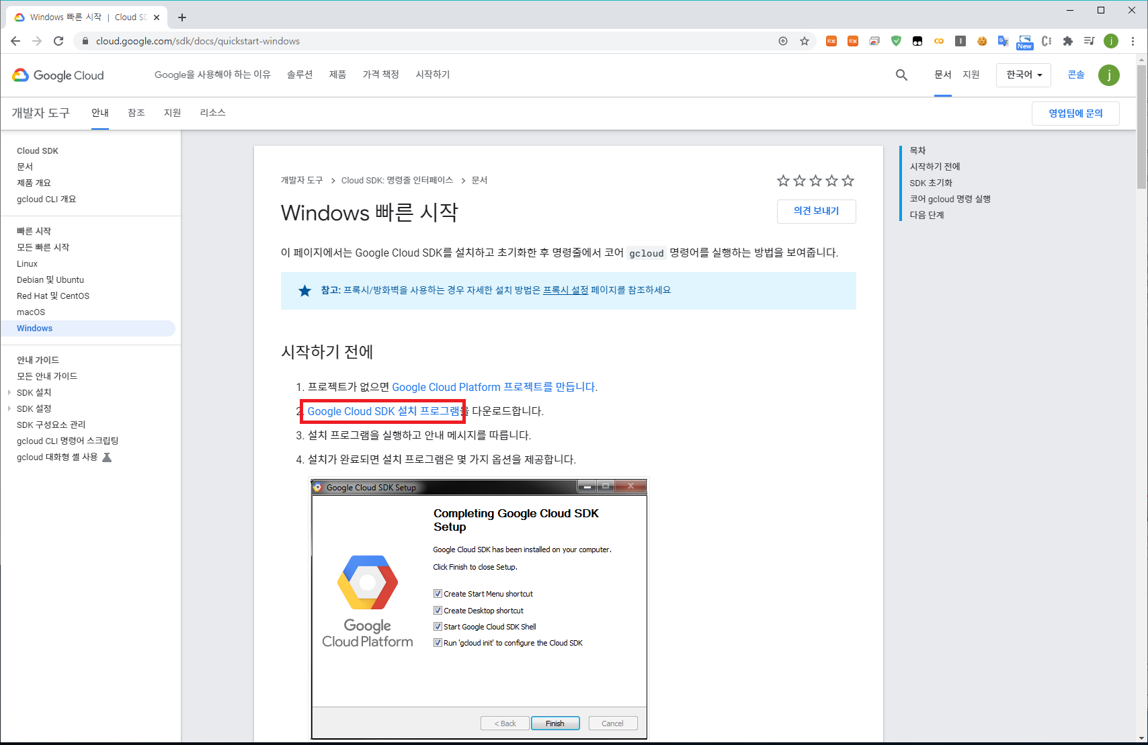Viewport: 1148px width, 745px height.
Task: Click the C: extension icon
Action: point(1047,41)
